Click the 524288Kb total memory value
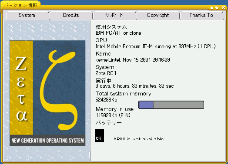 (x=106, y=100)
